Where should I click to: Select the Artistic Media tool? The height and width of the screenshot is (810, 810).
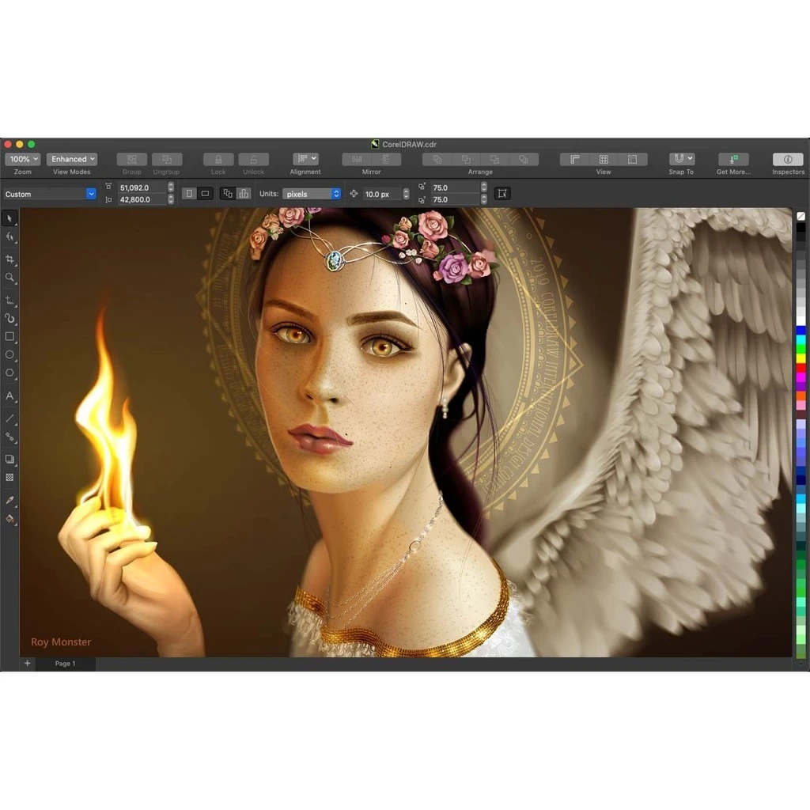[9, 318]
